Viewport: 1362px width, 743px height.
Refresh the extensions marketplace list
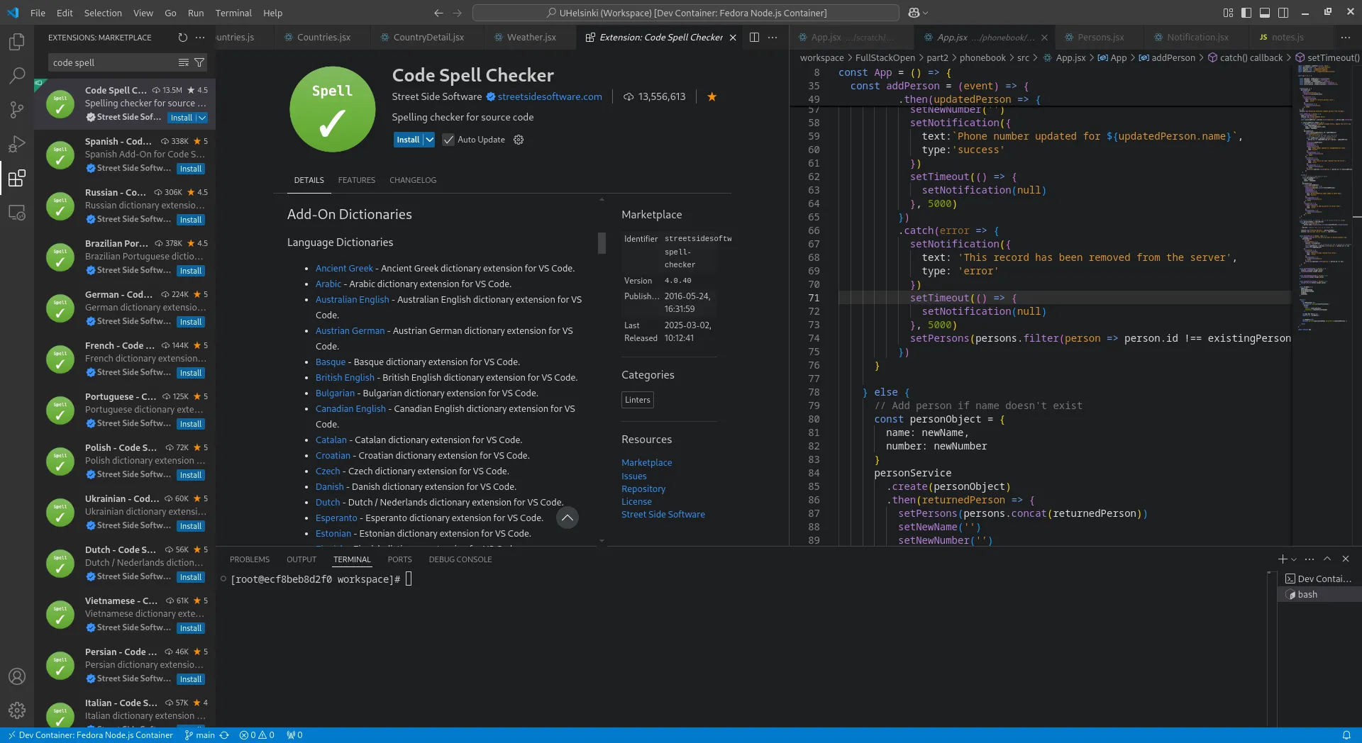(182, 38)
